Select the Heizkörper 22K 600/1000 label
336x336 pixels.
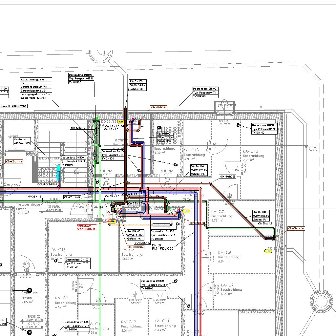click(22, 141)
